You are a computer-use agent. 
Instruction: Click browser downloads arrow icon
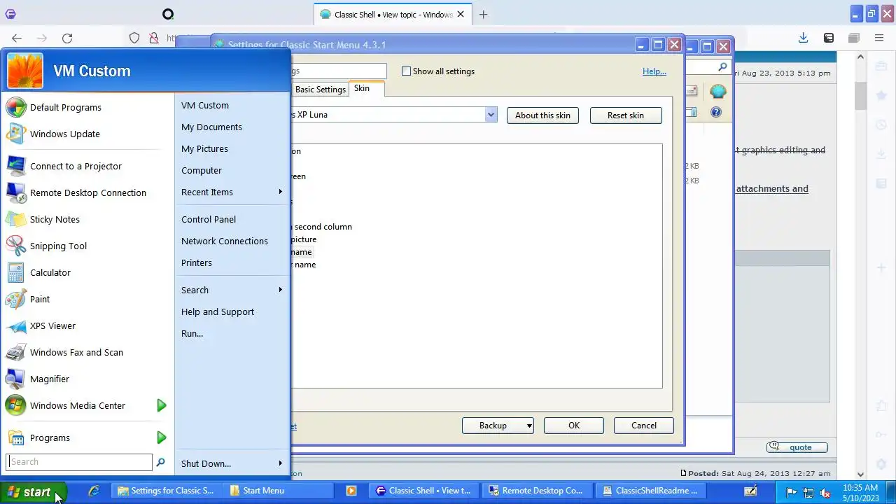[803, 38]
